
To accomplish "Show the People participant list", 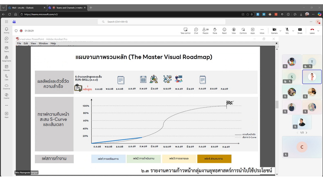I will tap(205, 31).
